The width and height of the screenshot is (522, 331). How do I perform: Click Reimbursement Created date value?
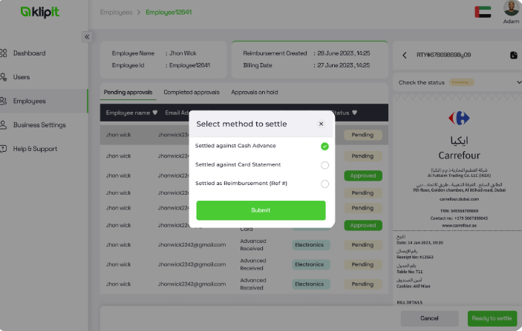coord(344,53)
